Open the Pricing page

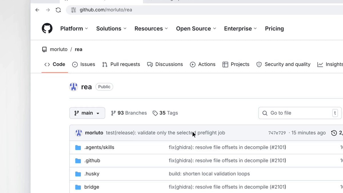[x=274, y=29]
